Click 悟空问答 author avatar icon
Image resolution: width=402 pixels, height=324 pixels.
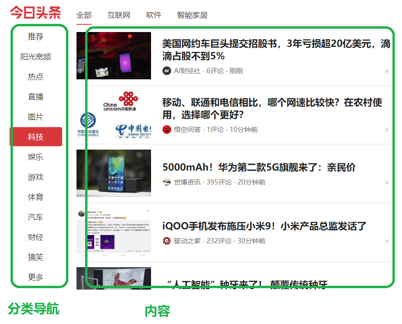point(167,130)
